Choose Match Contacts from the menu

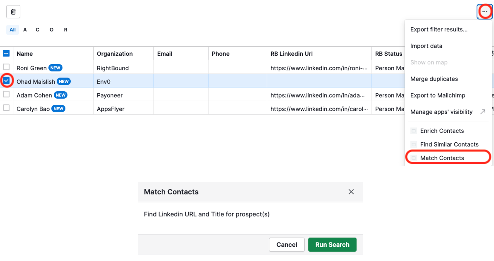click(x=442, y=158)
